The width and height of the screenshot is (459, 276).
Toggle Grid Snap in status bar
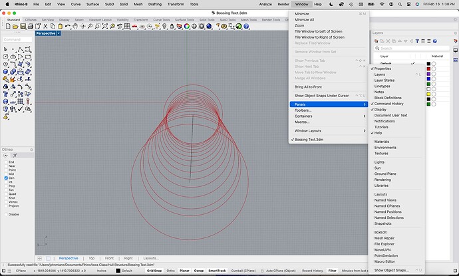pyautogui.click(x=154, y=271)
